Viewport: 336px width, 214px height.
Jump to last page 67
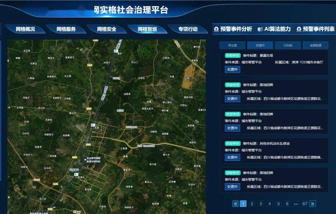pos(305,204)
